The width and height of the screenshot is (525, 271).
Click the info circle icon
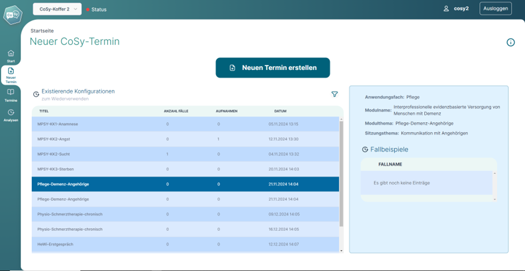(511, 43)
